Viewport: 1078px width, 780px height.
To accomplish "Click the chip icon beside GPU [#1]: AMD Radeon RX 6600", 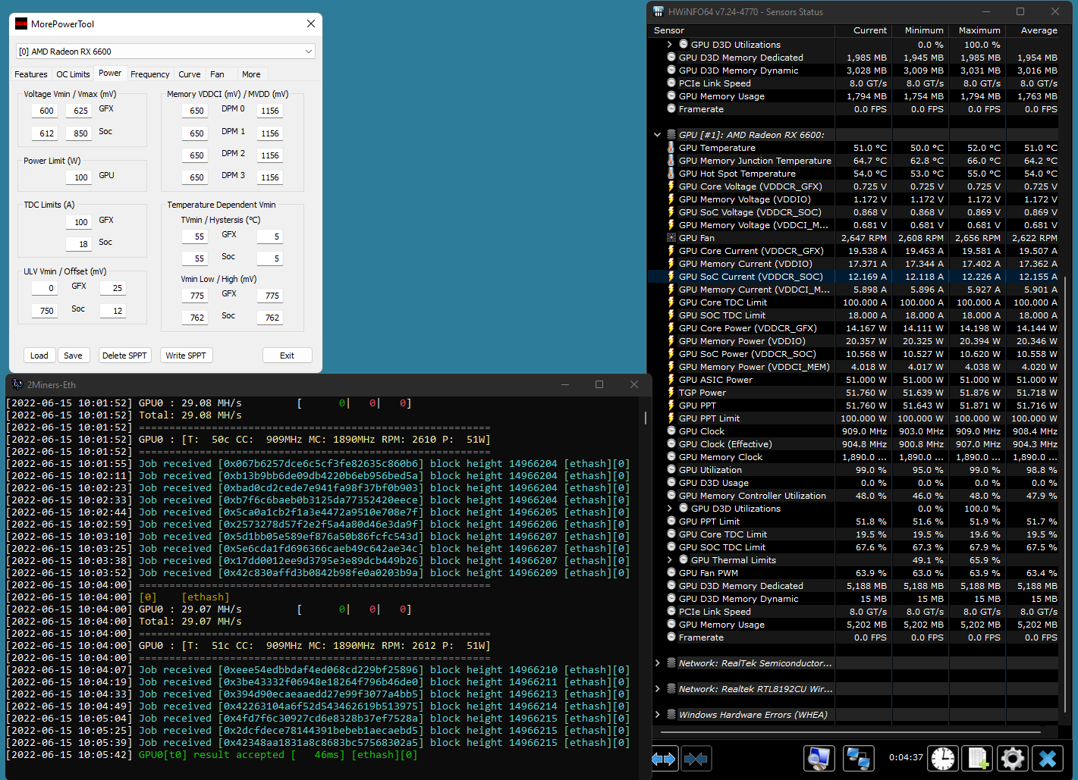I will pyautogui.click(x=671, y=135).
